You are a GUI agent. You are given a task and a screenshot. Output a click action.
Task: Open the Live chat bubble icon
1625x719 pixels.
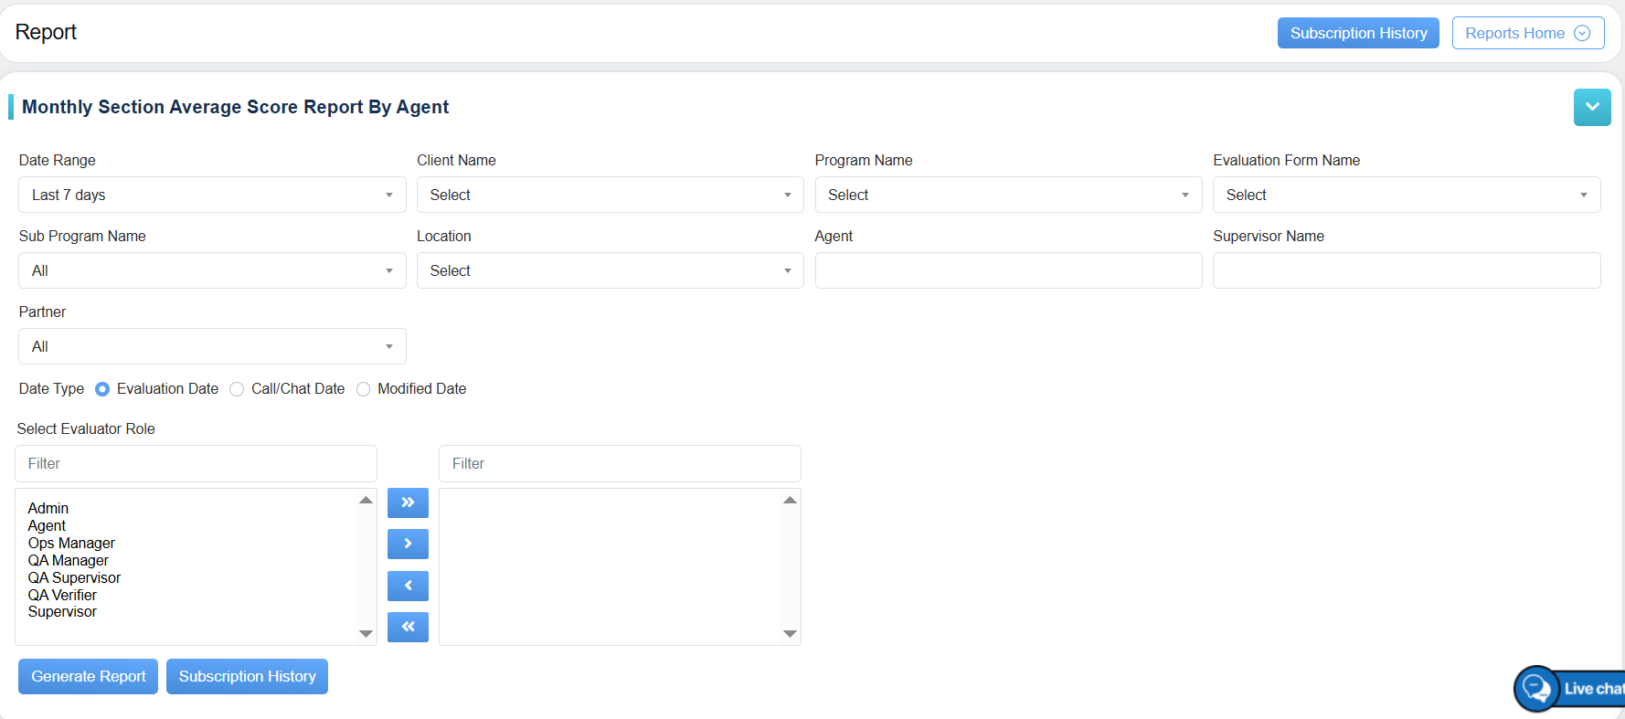tap(1536, 688)
